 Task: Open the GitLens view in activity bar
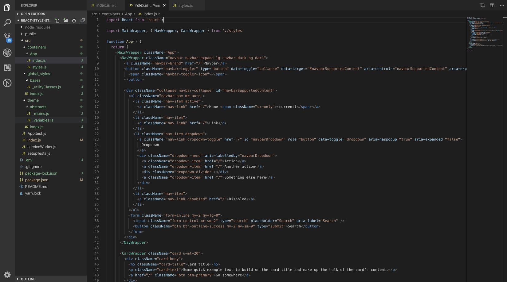(x=7, y=83)
